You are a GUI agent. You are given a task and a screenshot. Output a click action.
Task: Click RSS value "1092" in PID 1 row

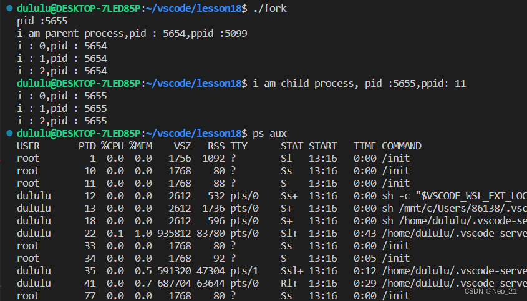213,158
